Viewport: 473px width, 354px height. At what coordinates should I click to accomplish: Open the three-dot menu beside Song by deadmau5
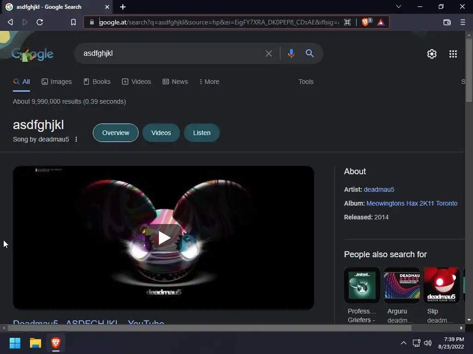pyautogui.click(x=76, y=139)
